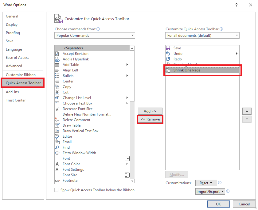Click the Email envelope icon

(x=57, y=142)
